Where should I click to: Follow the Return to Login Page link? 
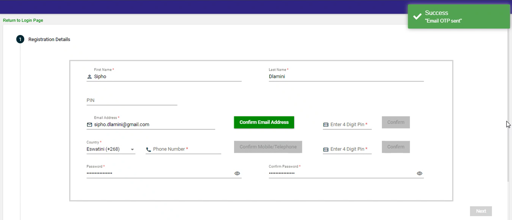(x=23, y=20)
